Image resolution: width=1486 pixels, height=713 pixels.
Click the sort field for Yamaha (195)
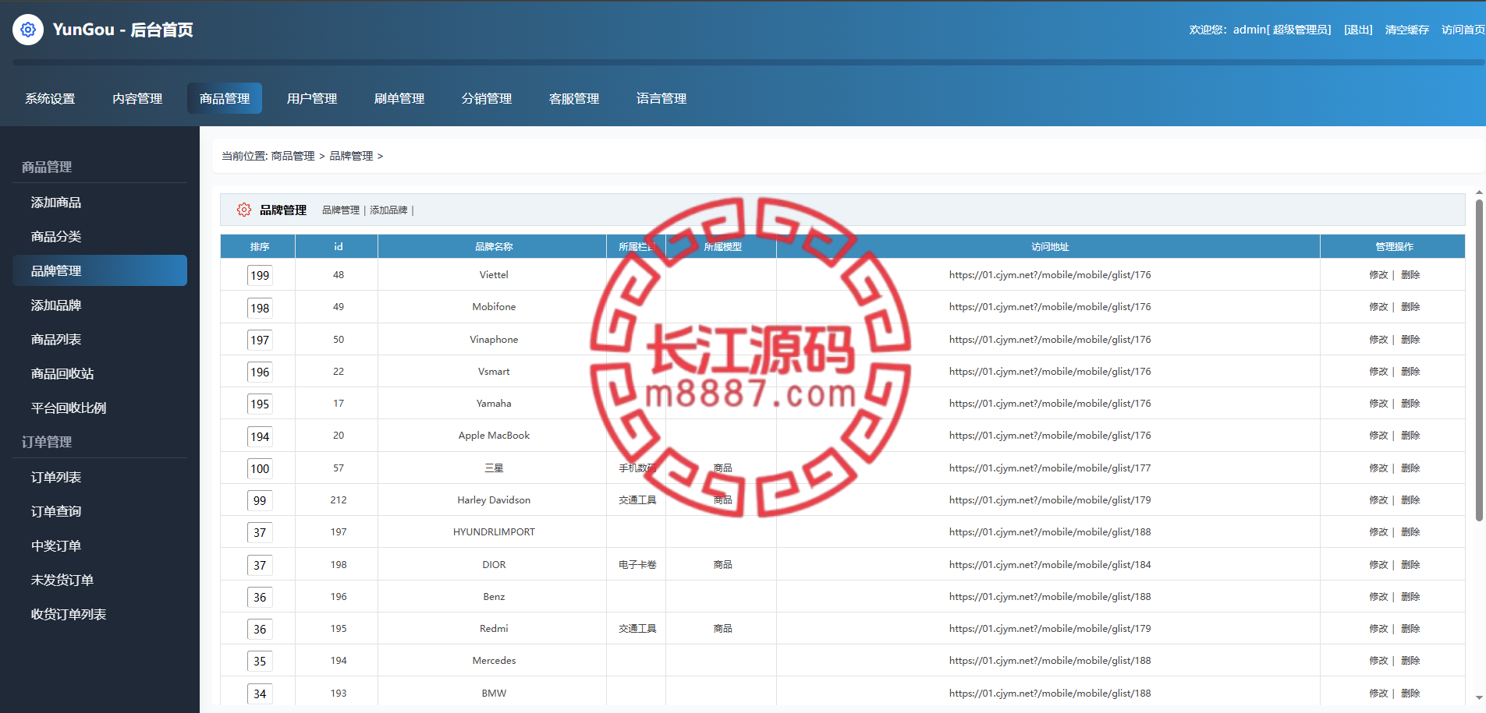click(x=260, y=404)
